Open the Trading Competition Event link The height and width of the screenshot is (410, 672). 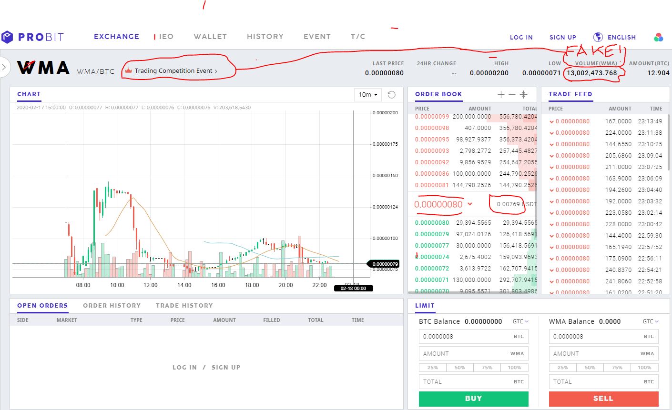176,70
